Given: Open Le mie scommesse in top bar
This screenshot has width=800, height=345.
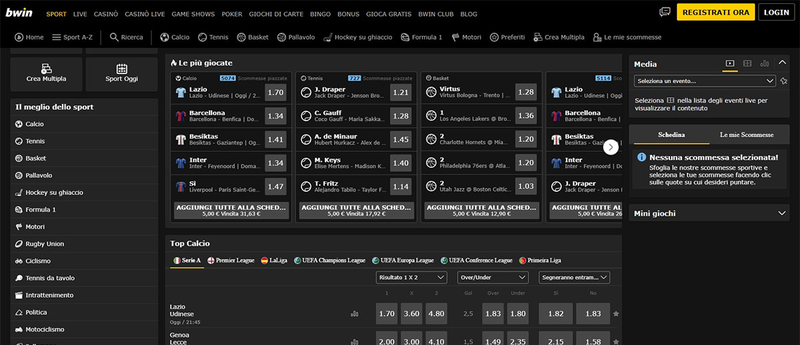Looking at the screenshot, I should point(627,37).
